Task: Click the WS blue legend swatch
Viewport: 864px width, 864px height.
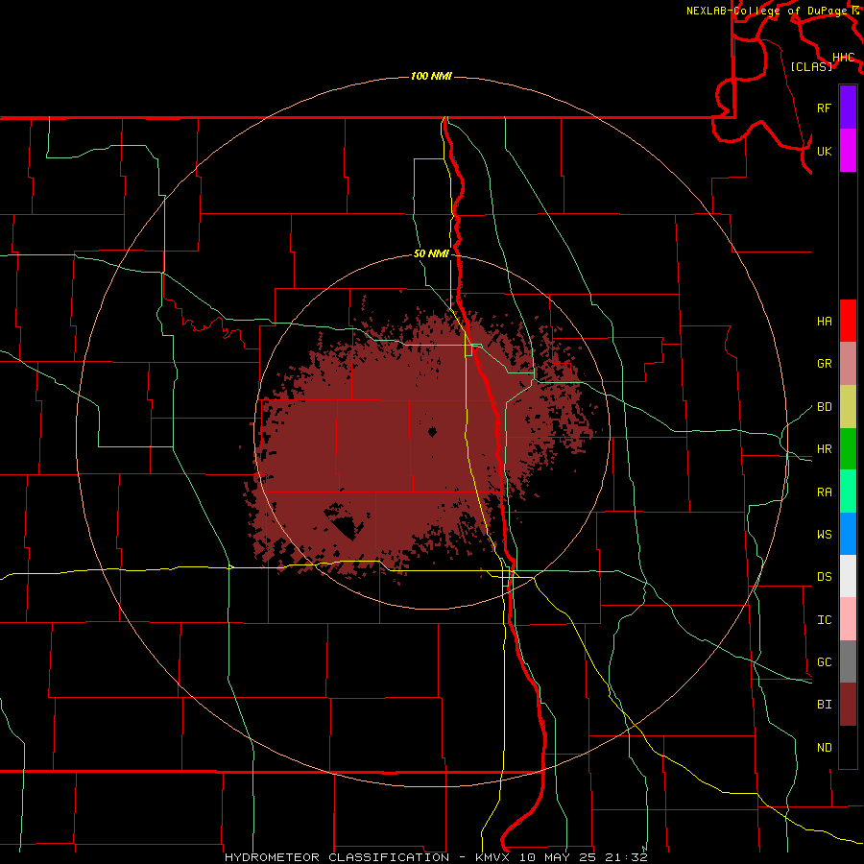Action: pos(848,534)
